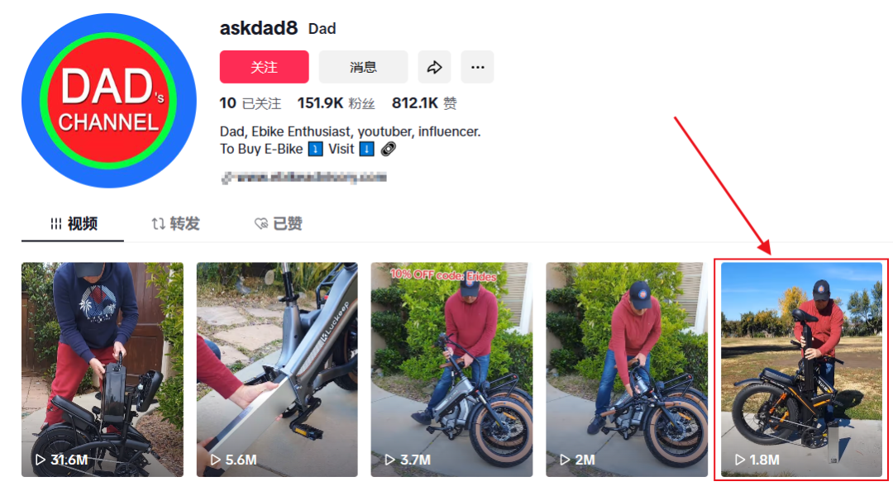Open the Luckeep bike battery video thumbnail
The height and width of the screenshot is (491, 893).
(277, 369)
